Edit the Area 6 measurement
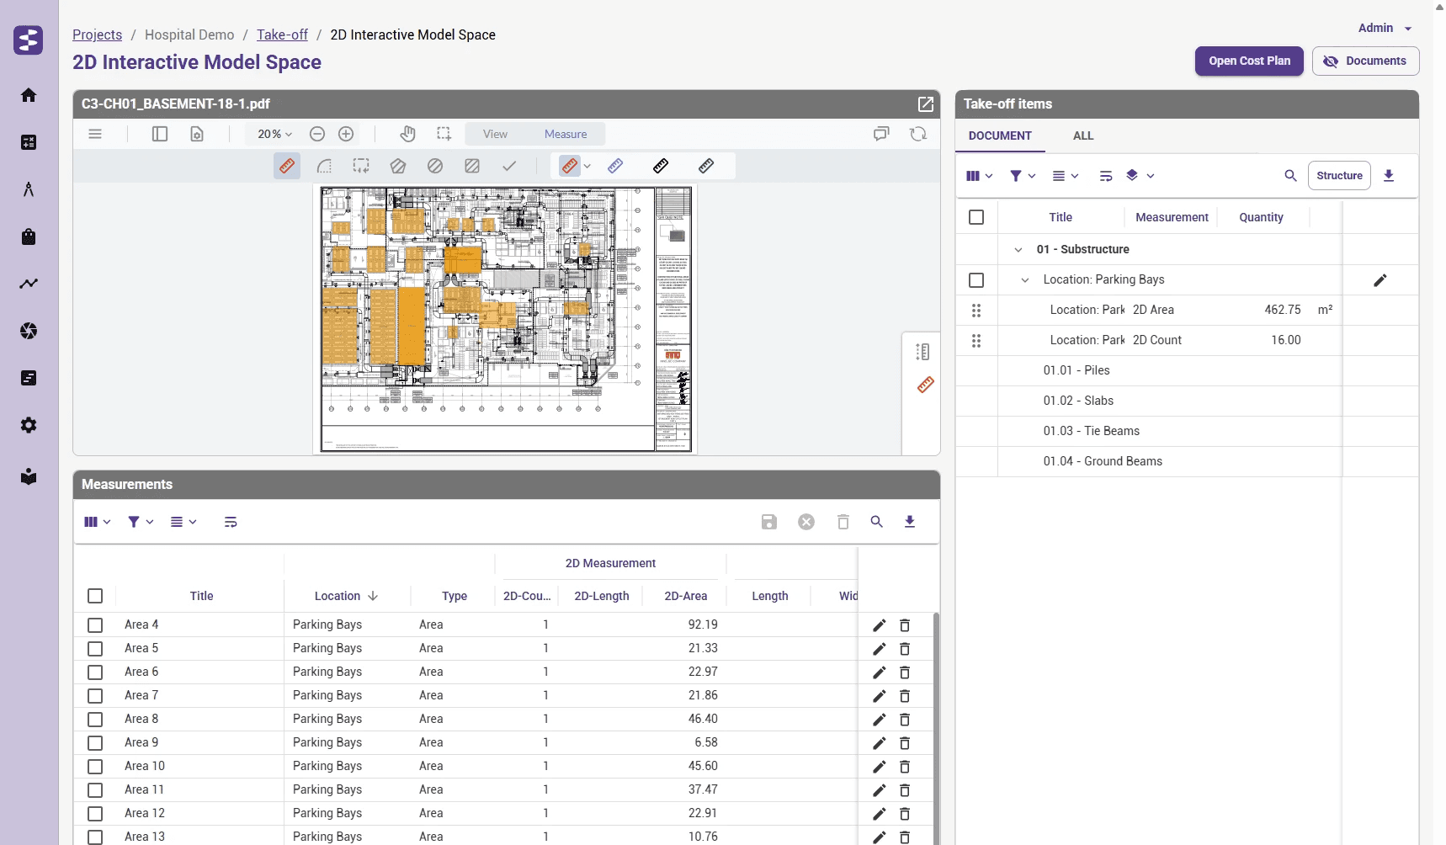Image resolution: width=1446 pixels, height=845 pixels. (879, 672)
